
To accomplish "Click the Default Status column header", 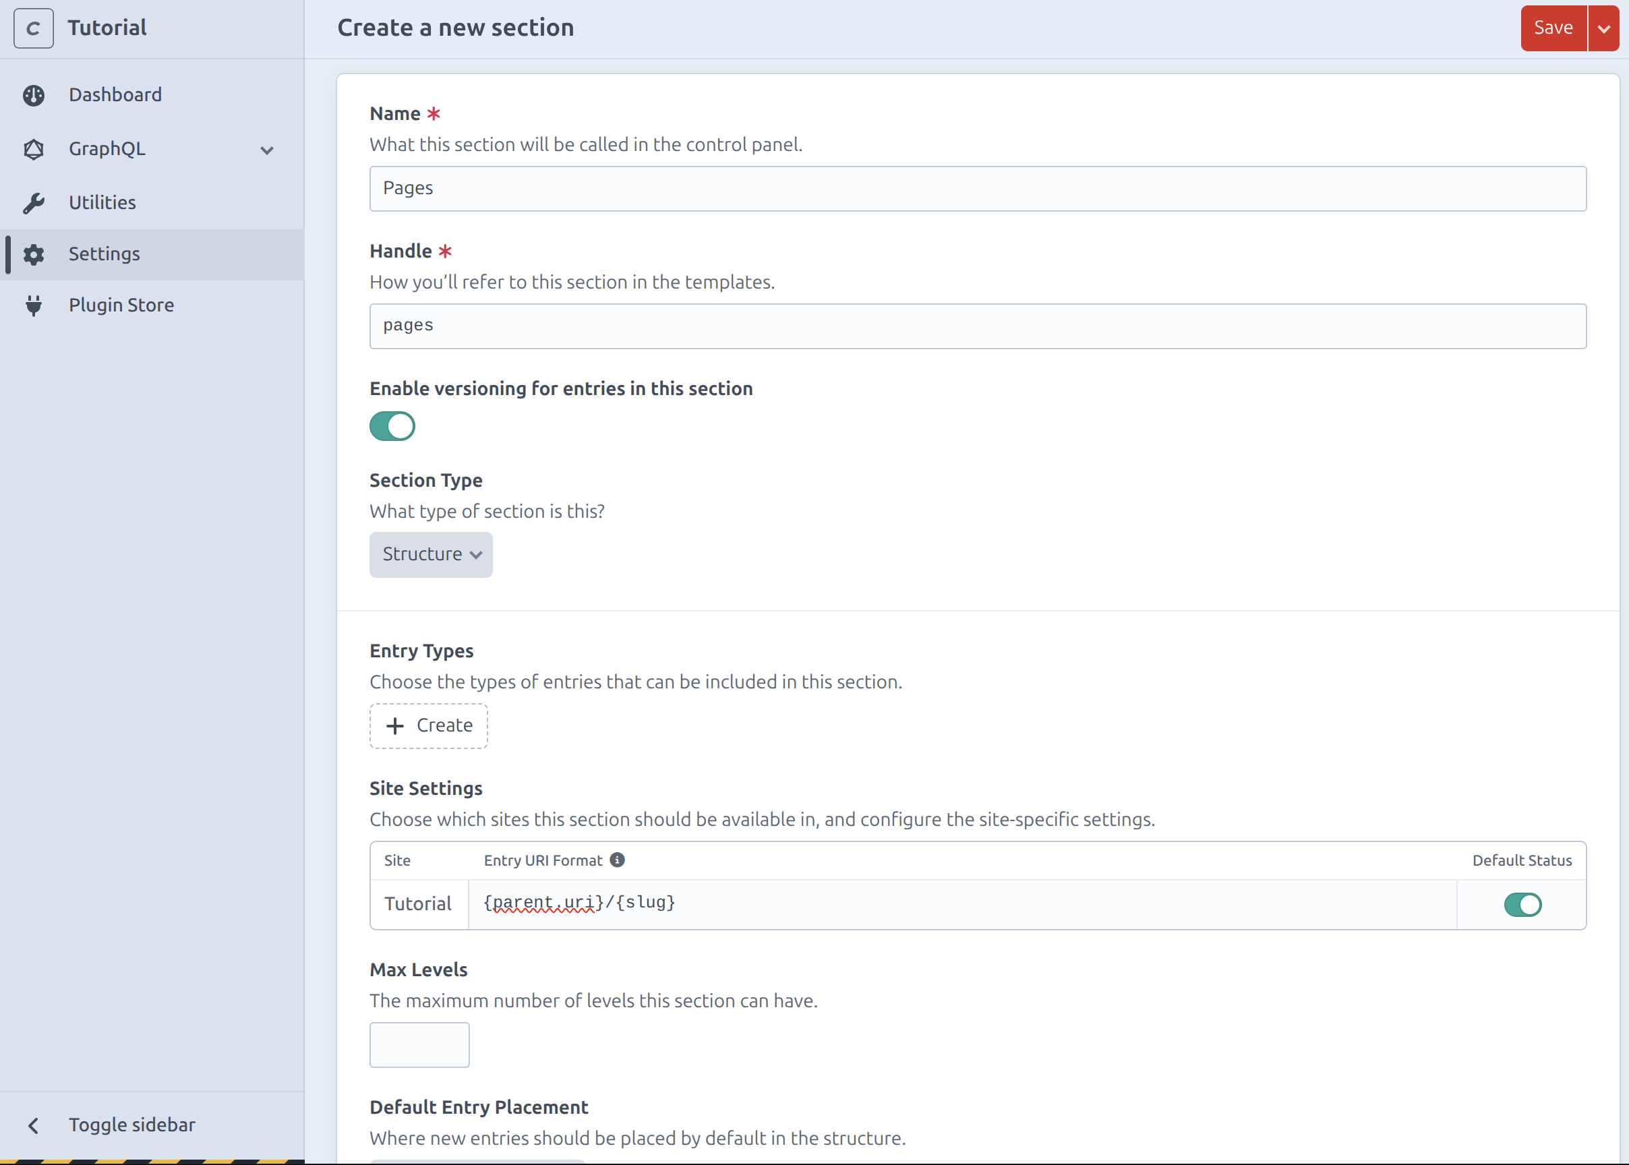I will coord(1522,860).
